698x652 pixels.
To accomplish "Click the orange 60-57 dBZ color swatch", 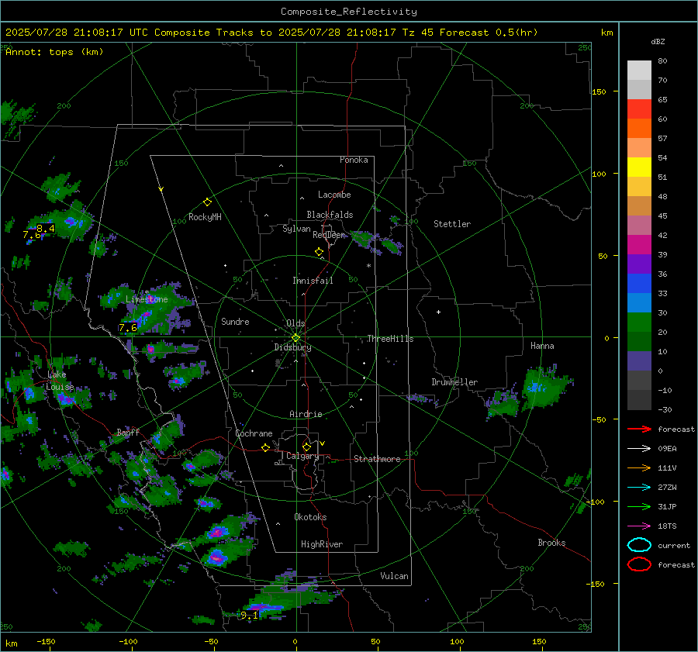I will click(639, 129).
